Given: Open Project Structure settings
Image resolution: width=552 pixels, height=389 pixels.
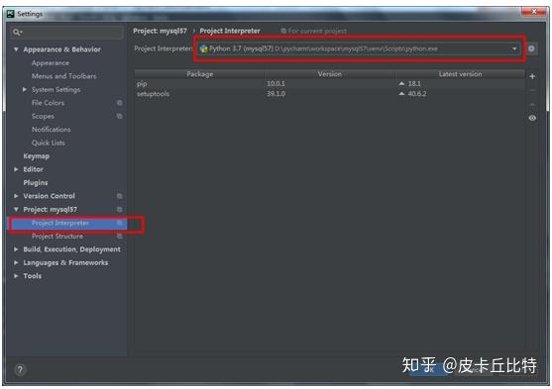Looking at the screenshot, I should tap(57, 237).
